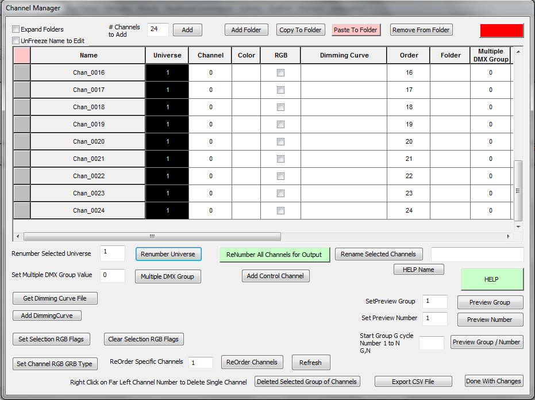
Task: Check RGB box for Chan_0017
Action: [x=280, y=90]
